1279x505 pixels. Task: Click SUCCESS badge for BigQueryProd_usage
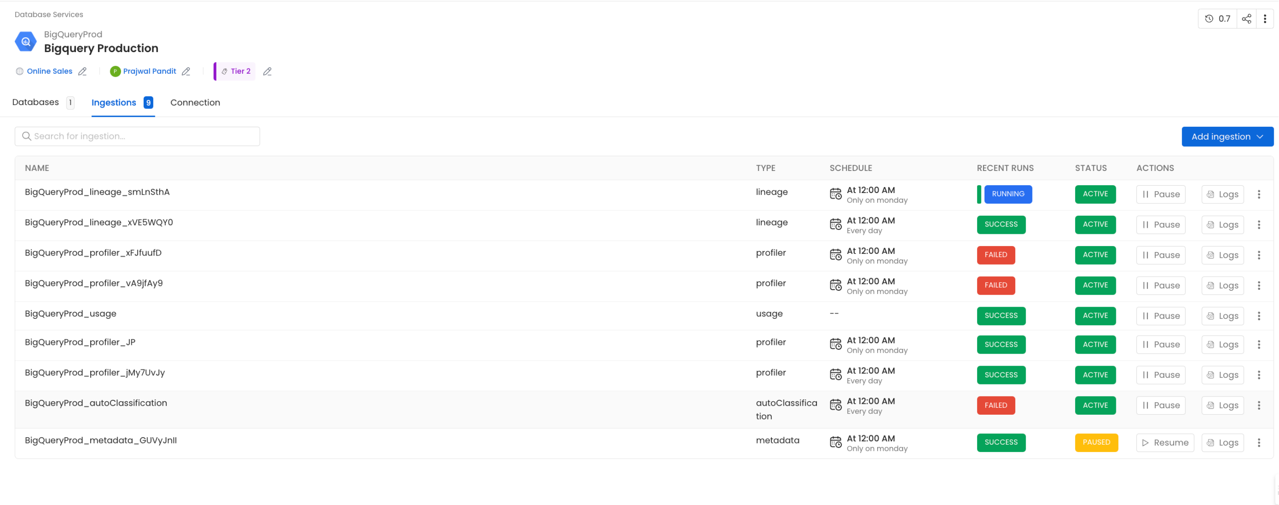point(1001,316)
